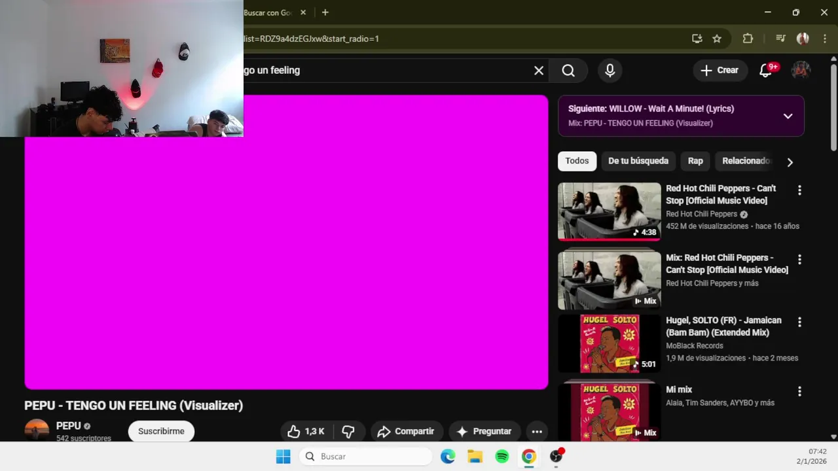Click the magnifier search button on YouTube

pyautogui.click(x=568, y=71)
